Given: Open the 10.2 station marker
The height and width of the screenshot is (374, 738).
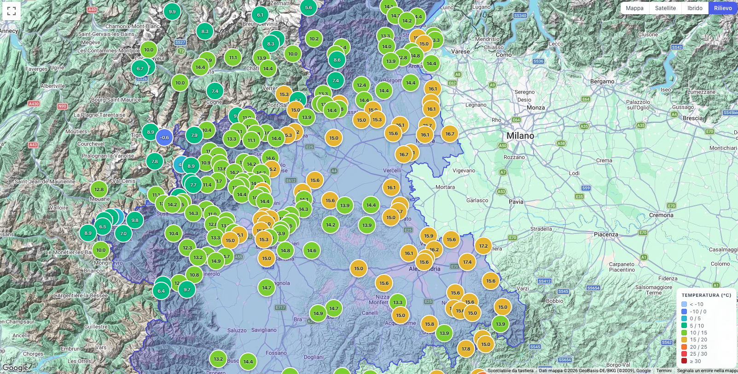Looking at the screenshot, I should 314,39.
